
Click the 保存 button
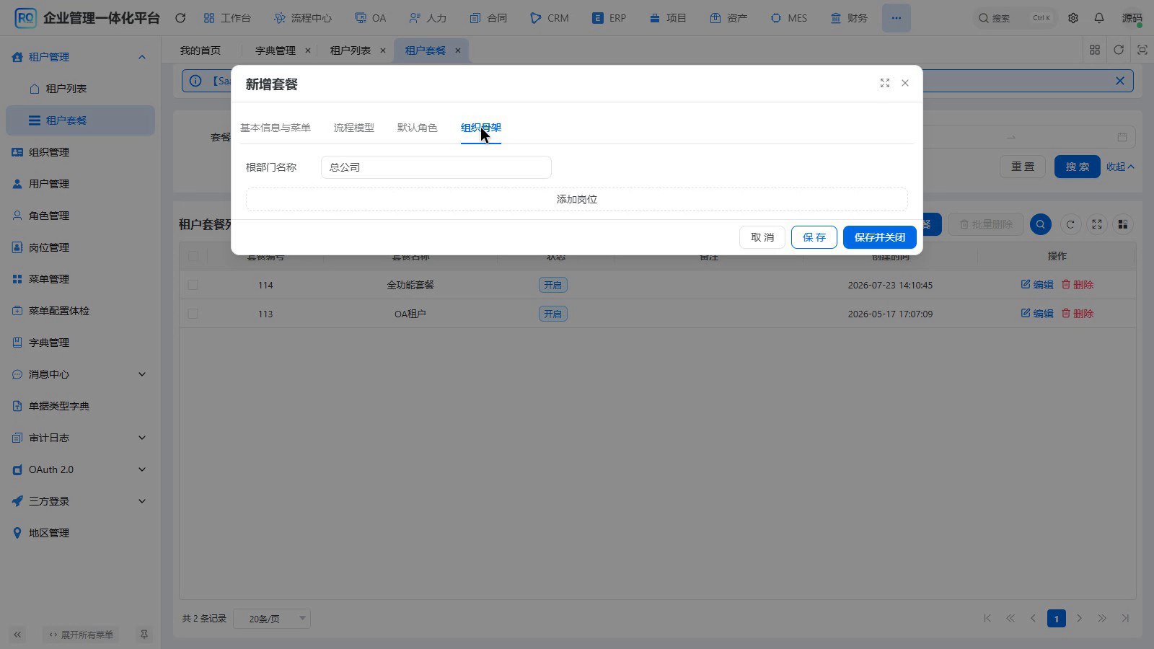pos(814,237)
